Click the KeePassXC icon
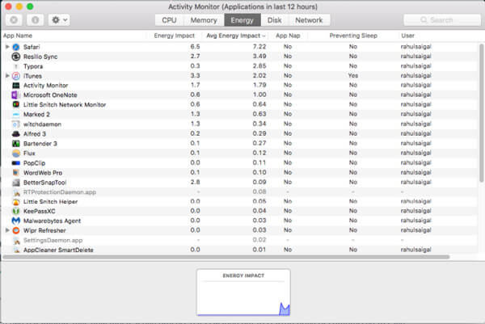485x324 pixels. pyautogui.click(x=16, y=211)
